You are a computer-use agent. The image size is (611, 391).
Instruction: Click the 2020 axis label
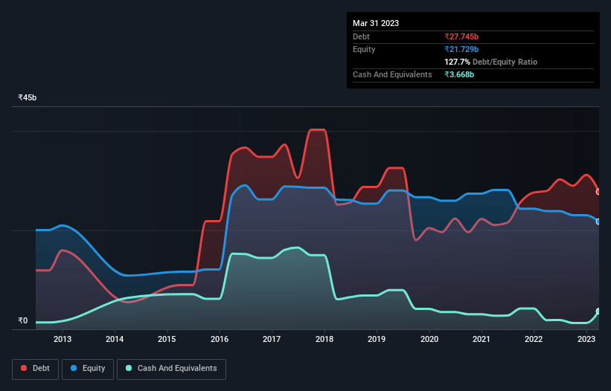pos(429,339)
